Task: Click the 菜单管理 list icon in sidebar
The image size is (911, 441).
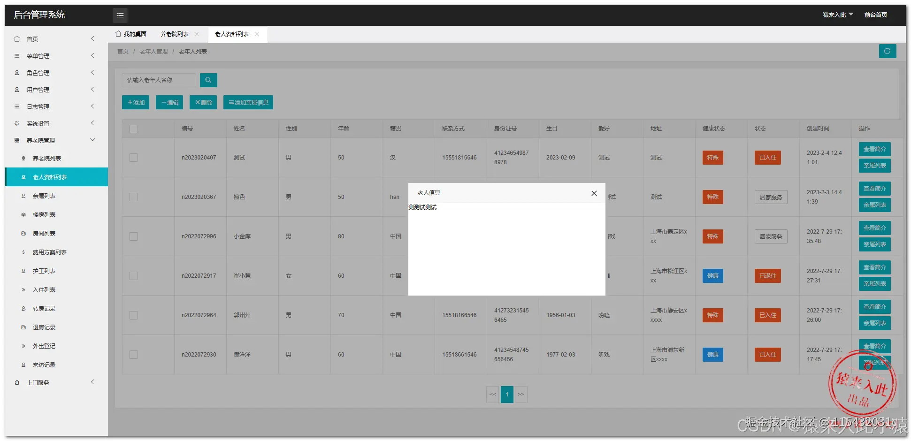Action: [x=17, y=56]
